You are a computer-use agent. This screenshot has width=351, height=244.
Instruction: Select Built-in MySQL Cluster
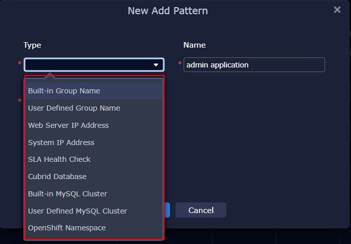coord(68,194)
